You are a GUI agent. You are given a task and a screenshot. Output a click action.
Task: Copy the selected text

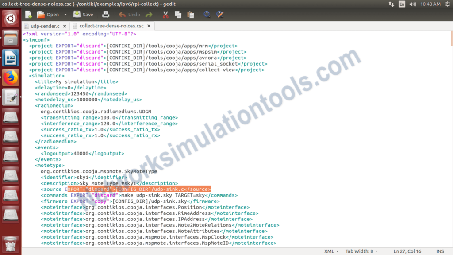[x=178, y=14]
